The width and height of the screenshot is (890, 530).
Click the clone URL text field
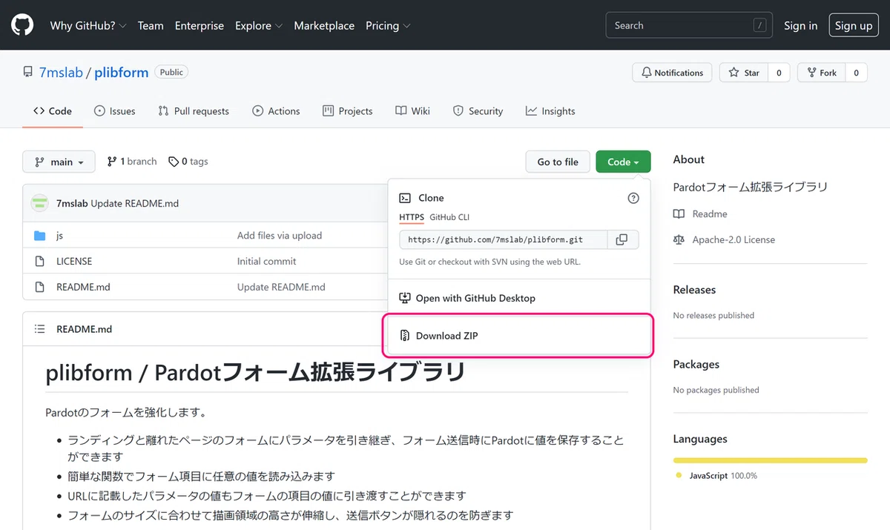coord(503,239)
